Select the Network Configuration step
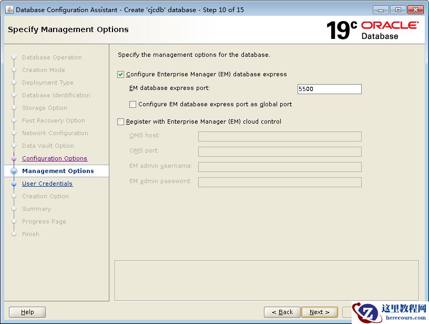This screenshot has height=324, width=429. (55, 133)
